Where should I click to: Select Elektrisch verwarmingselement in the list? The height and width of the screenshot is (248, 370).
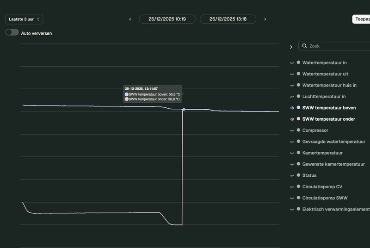point(336,210)
